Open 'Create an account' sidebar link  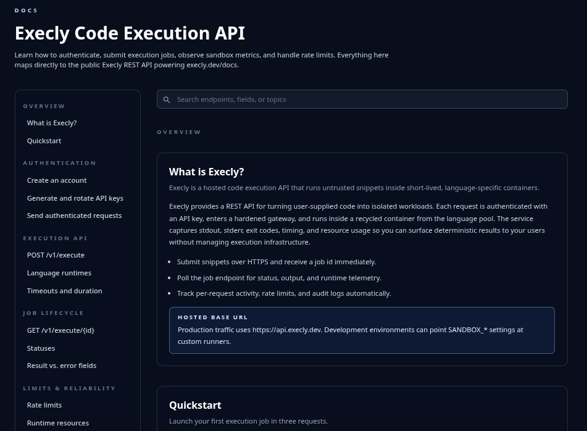click(57, 180)
